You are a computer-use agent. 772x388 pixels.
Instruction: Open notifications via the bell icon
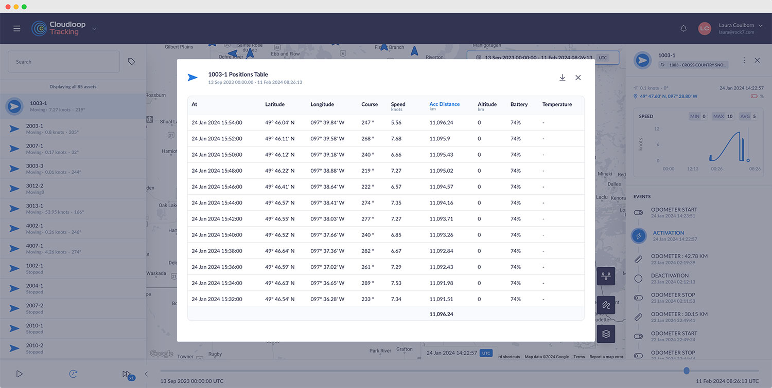click(683, 28)
